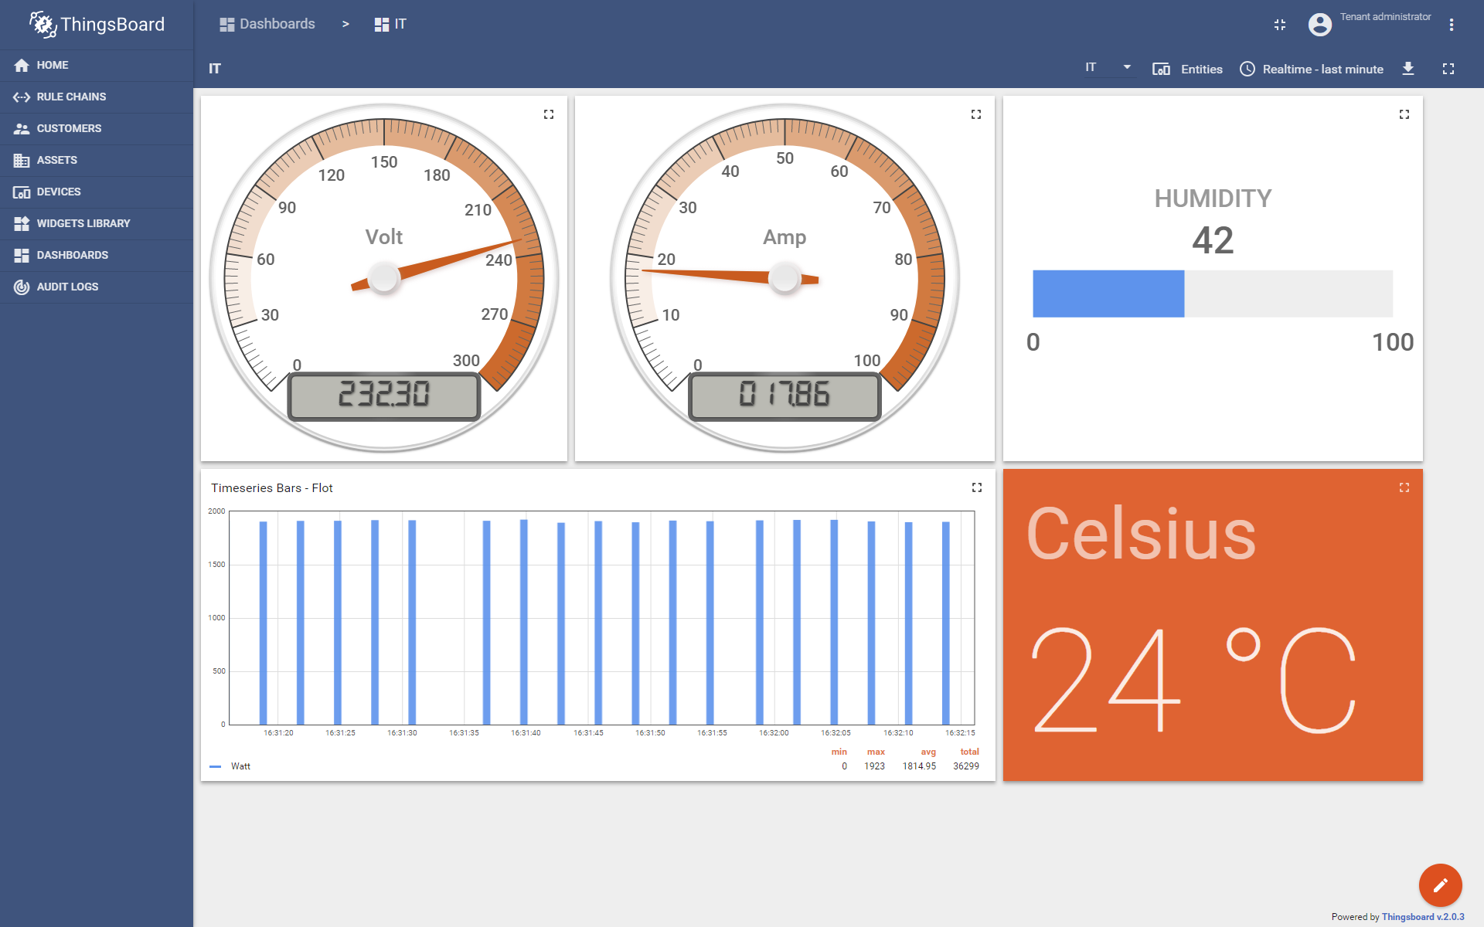Go to Devices in sidebar

[59, 192]
